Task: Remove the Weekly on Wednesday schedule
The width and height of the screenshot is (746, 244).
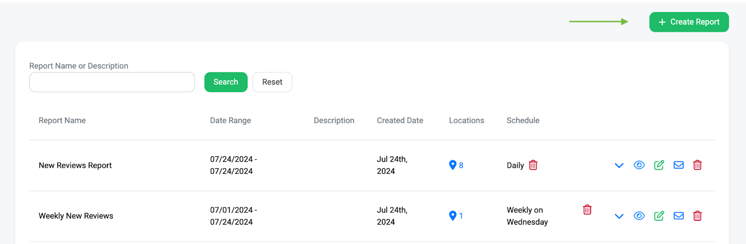Action: (587, 210)
